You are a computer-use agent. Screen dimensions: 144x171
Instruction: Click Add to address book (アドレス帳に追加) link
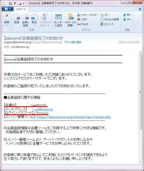click(73, 42)
